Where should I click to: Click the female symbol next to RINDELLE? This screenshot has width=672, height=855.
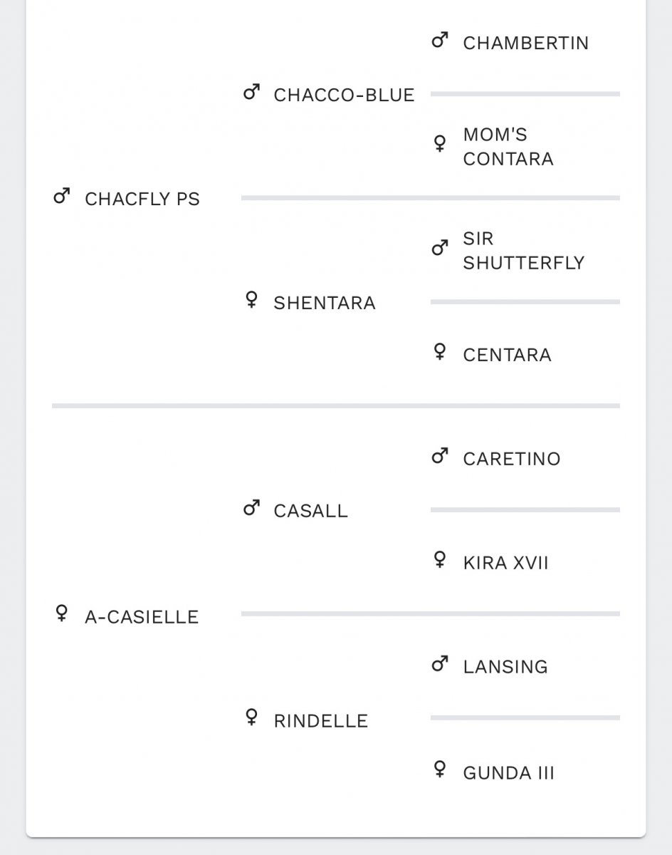(251, 717)
